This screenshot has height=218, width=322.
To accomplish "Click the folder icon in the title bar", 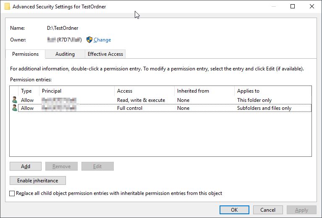I will tap(7, 7).
